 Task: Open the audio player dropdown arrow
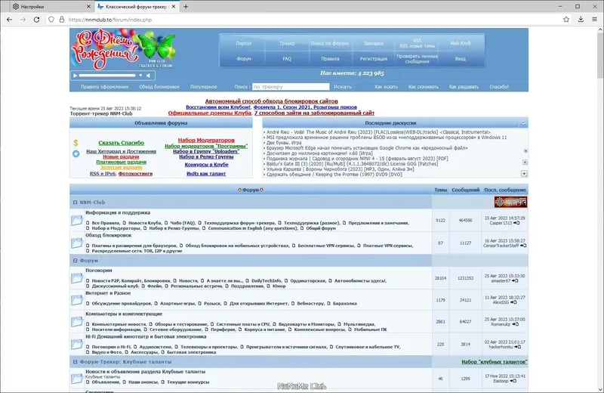140,76
